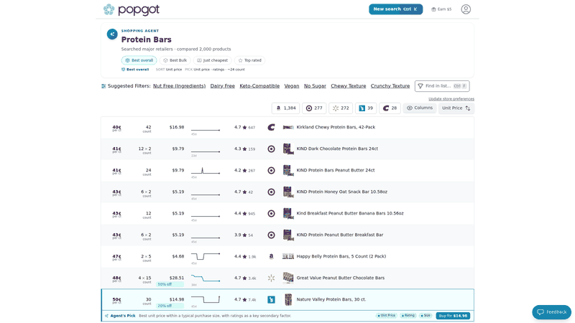Viewport: 575px width, 323px height.
Task: Click the Size tag in Agent's Pick
Action: point(425,316)
